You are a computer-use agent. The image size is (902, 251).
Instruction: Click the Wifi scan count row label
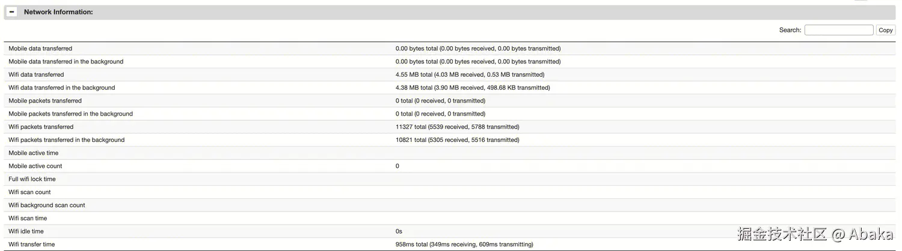(29, 192)
